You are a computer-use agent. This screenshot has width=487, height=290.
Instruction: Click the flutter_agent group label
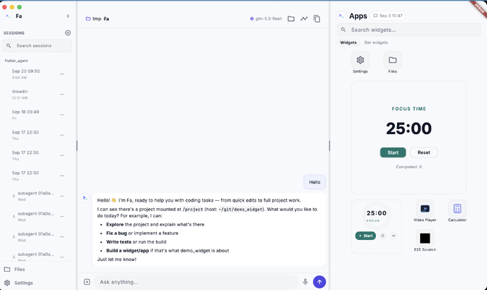coord(17,61)
